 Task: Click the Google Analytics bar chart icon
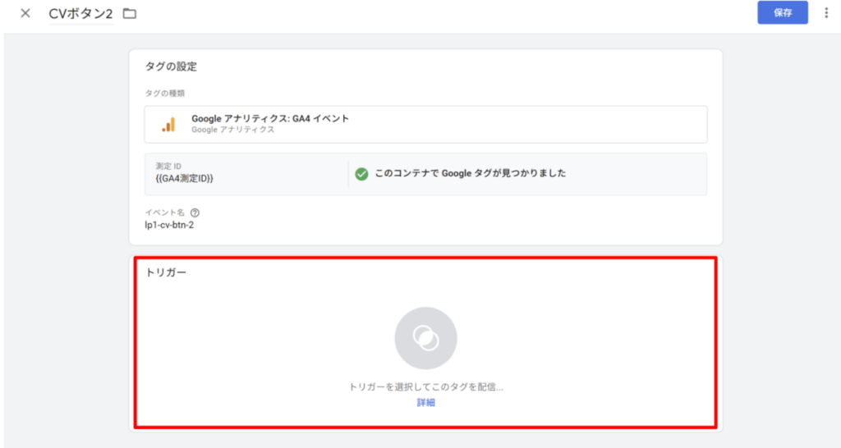tap(168, 124)
